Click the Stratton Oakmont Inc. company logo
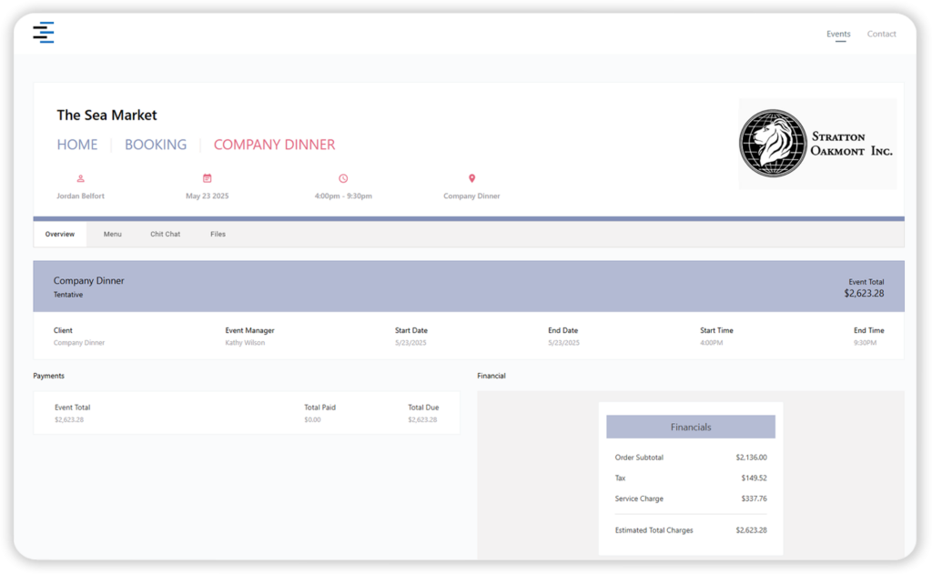 click(x=816, y=143)
